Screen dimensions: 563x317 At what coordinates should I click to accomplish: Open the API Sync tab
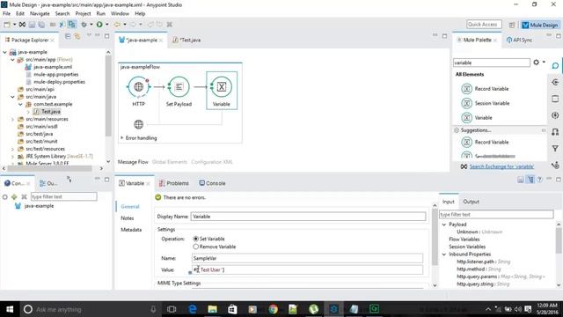pos(519,40)
